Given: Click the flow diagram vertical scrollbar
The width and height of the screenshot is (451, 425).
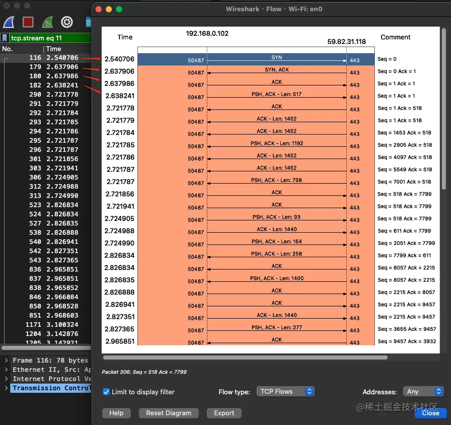Looking at the screenshot, I should click(x=443, y=109).
